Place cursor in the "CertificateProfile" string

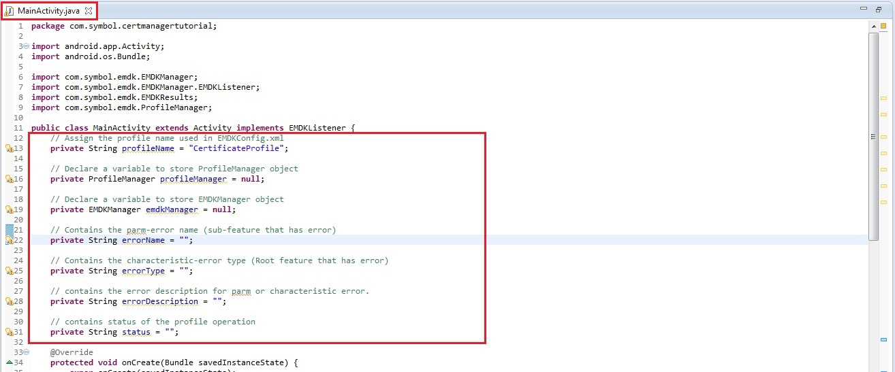(238, 148)
